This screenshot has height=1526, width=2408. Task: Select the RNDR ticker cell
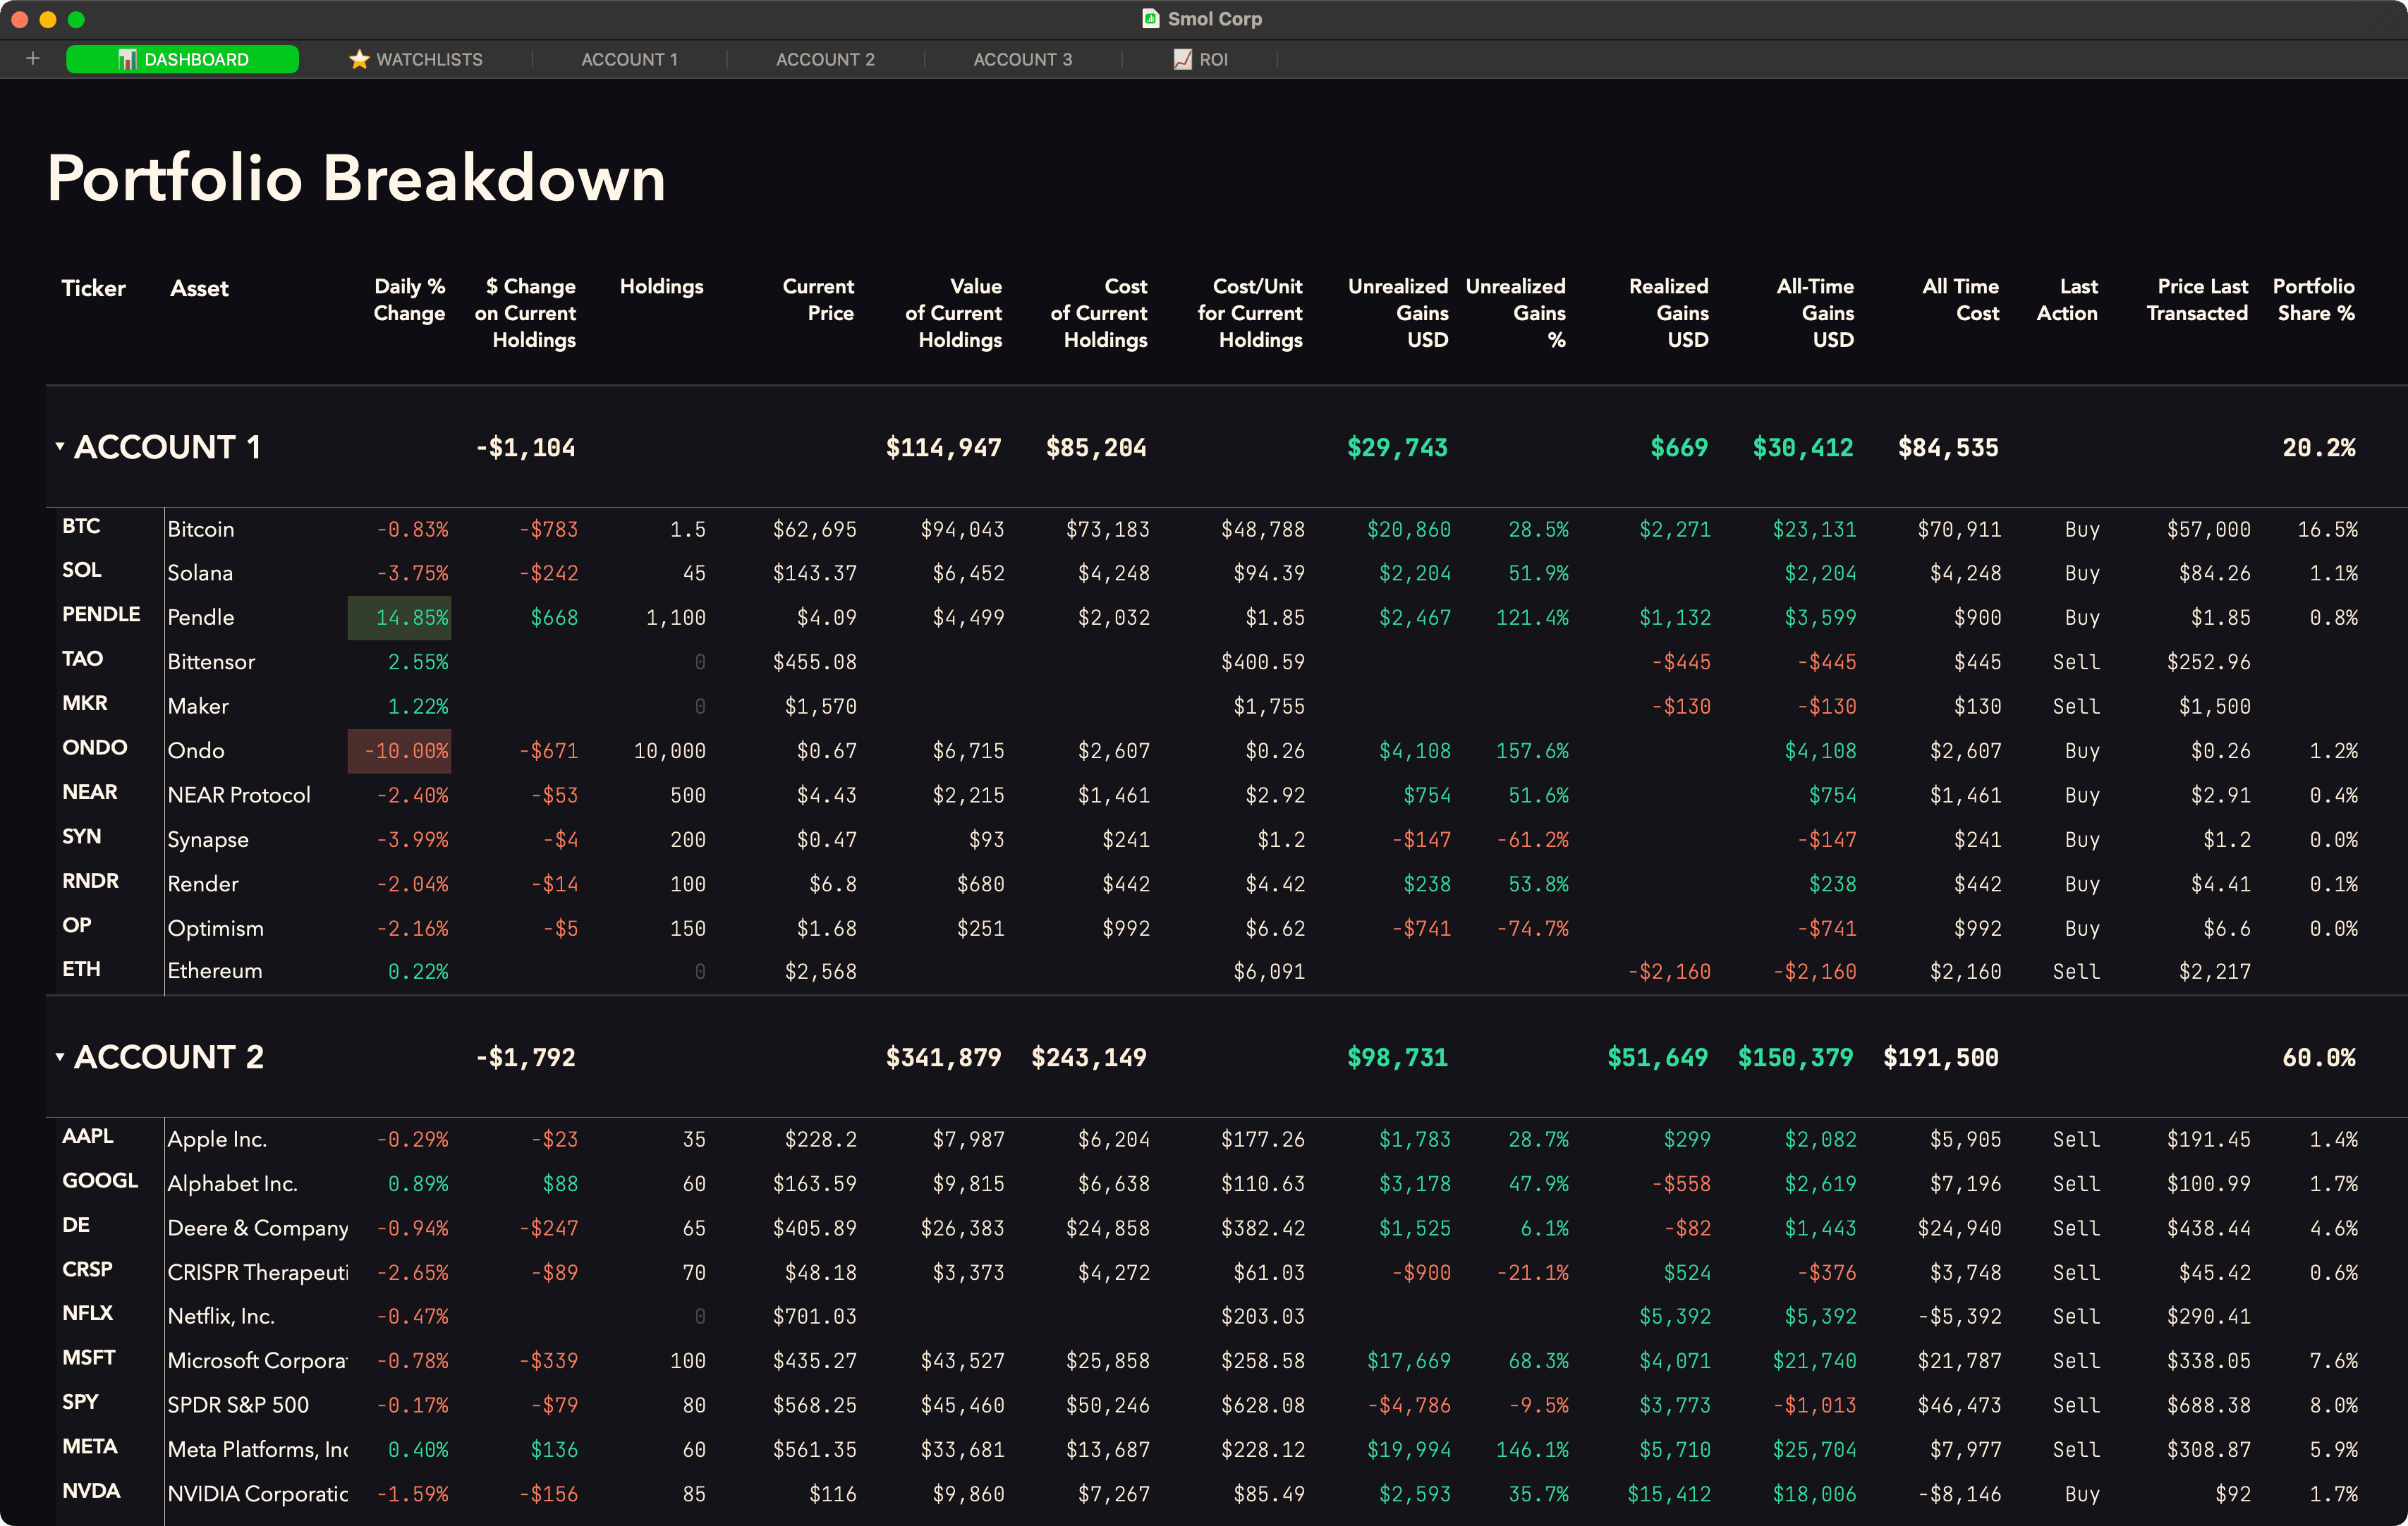point(90,880)
